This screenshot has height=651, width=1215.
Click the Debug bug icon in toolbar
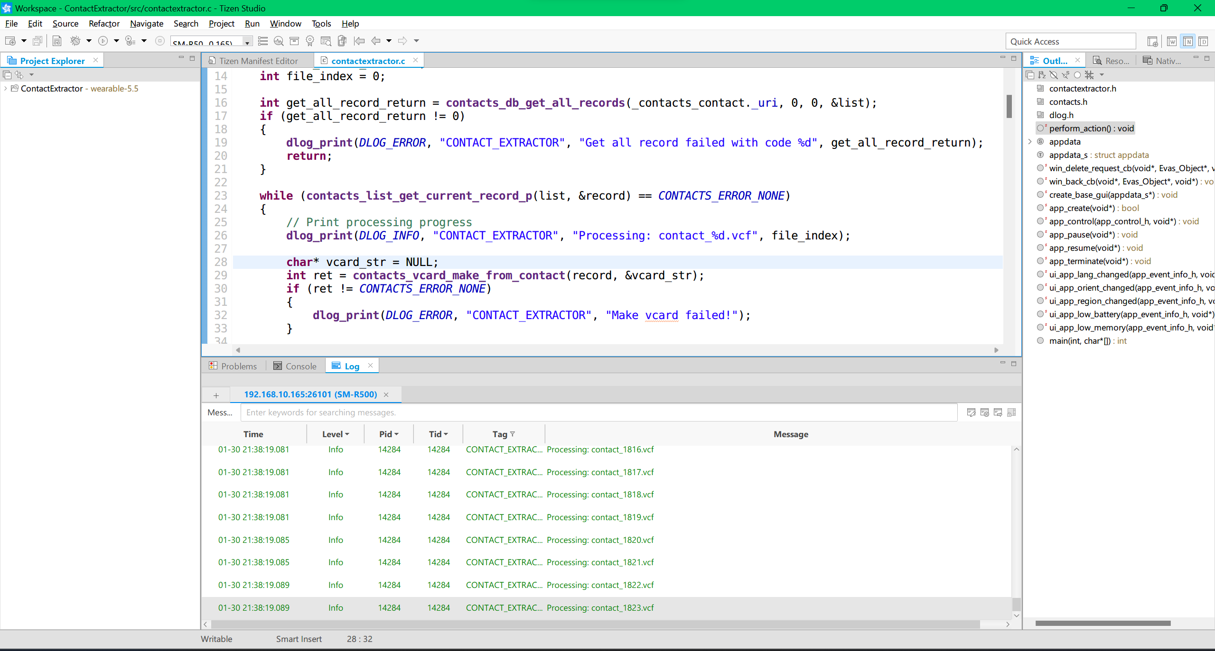coord(75,41)
